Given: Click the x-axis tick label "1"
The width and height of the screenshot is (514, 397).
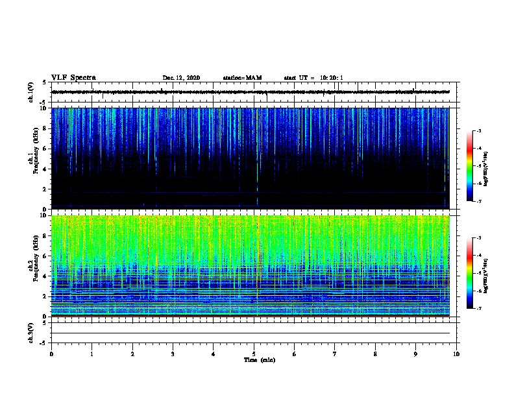Looking at the screenshot, I should 92,354.
